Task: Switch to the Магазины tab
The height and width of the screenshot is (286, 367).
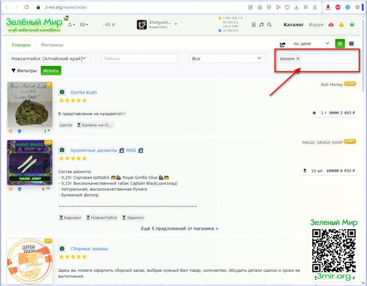Action: (x=52, y=45)
